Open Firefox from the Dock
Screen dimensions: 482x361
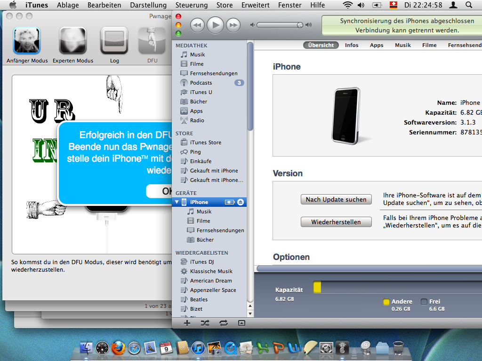click(118, 348)
